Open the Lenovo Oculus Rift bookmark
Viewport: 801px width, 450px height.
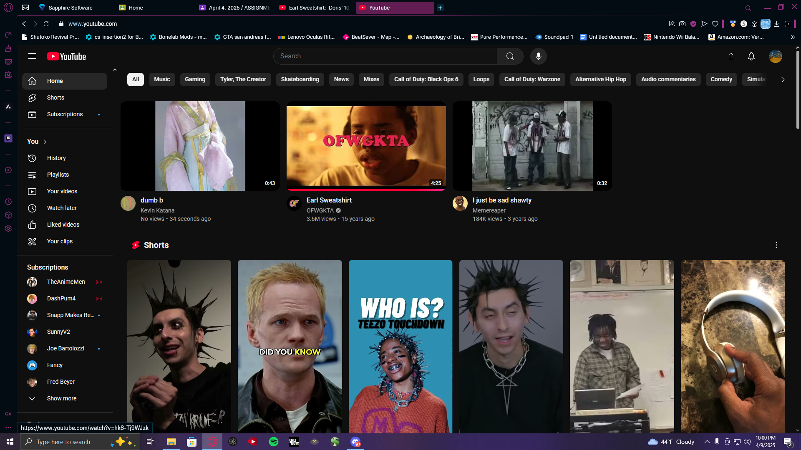[307, 37]
